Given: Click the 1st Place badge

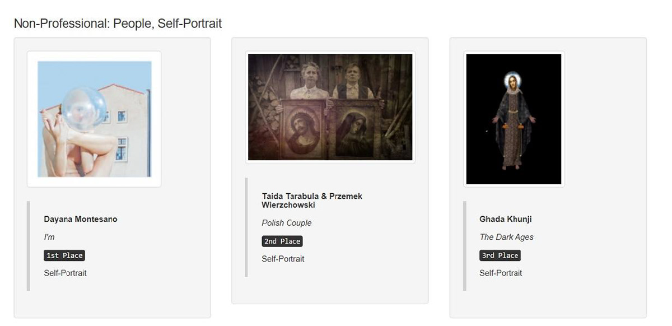Looking at the screenshot, I should (x=64, y=255).
